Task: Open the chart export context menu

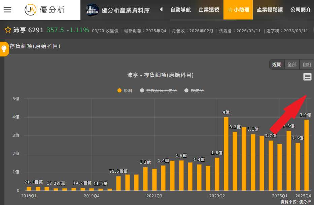Action: (307, 77)
